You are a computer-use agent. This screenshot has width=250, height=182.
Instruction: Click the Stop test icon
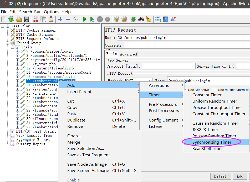pos(100,19)
